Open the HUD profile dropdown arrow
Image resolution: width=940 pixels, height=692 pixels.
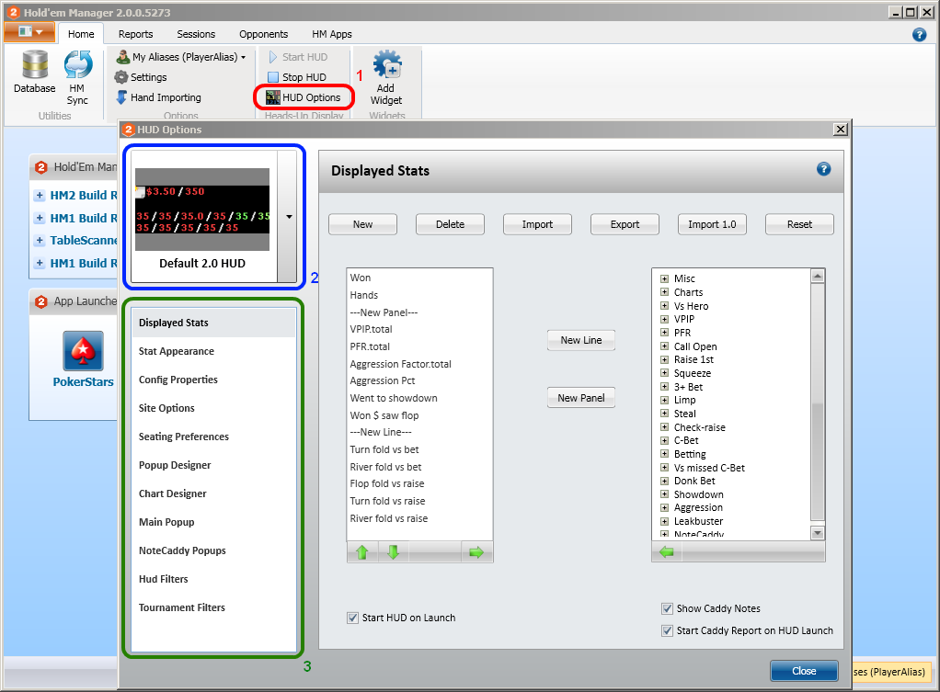coord(289,216)
